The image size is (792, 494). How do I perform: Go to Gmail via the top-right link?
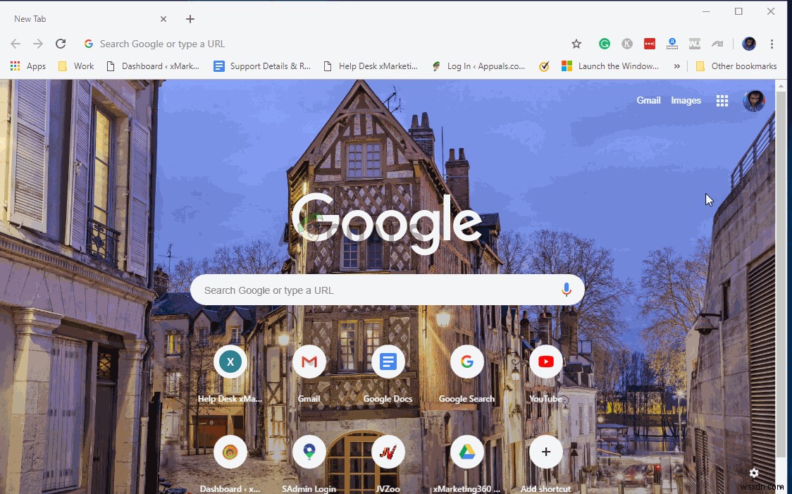pos(648,100)
